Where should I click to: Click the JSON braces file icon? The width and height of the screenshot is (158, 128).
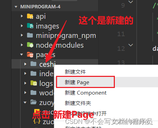(37, 121)
